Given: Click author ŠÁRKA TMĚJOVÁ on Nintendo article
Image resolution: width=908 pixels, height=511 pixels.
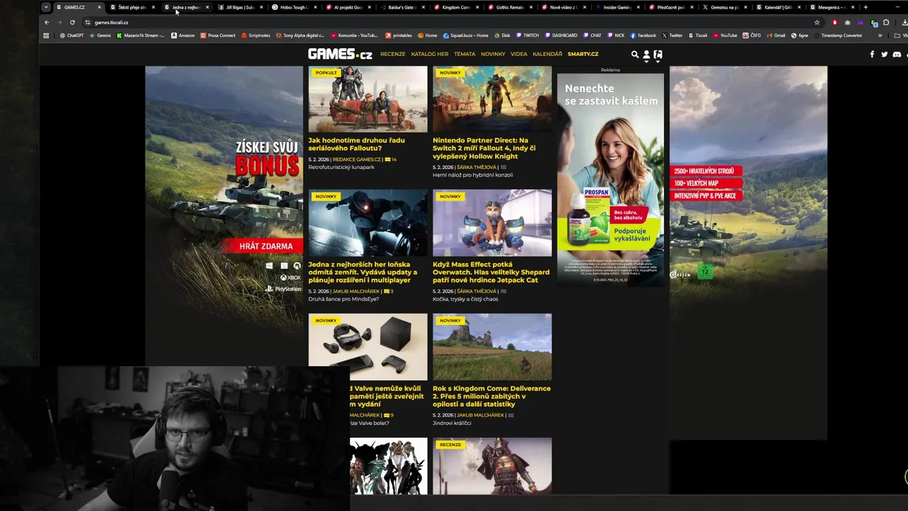Looking at the screenshot, I should [477, 167].
